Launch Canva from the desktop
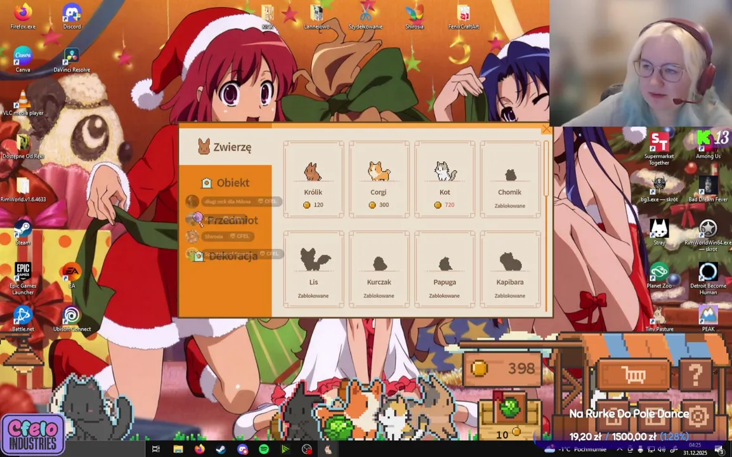 point(22,59)
